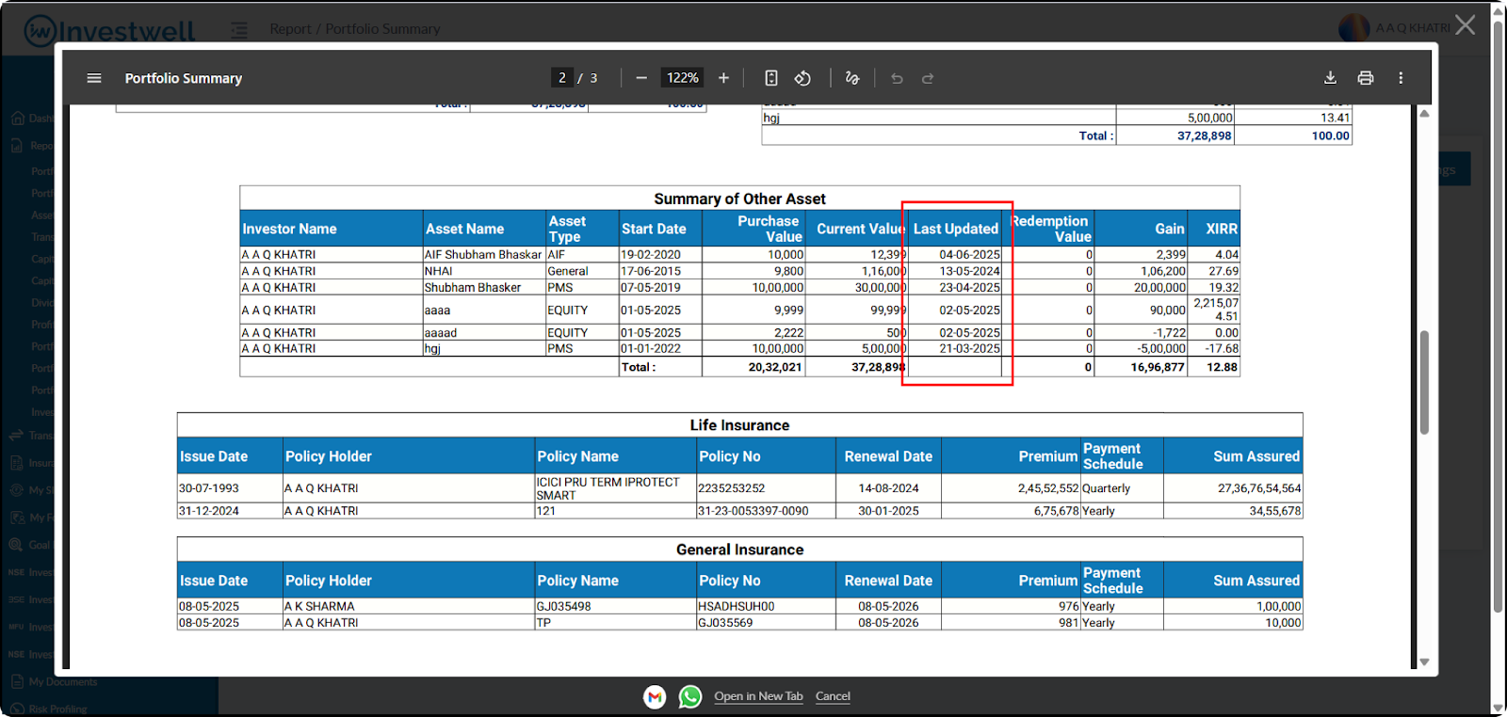Click the Investwell logo in background page
This screenshot has width=1507, height=717.
[x=109, y=31]
